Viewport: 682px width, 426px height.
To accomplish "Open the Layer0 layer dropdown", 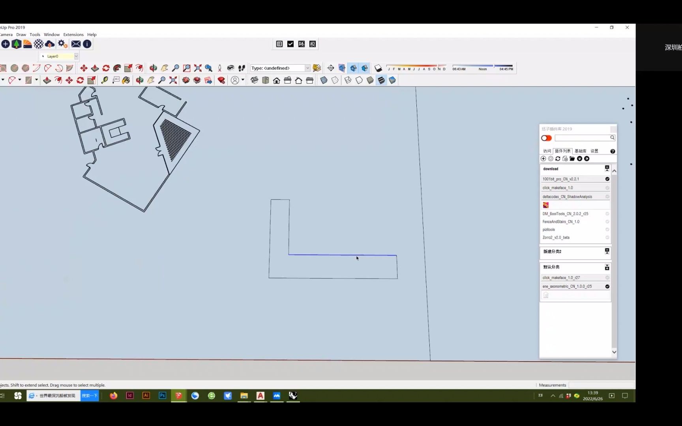I will coord(76,56).
